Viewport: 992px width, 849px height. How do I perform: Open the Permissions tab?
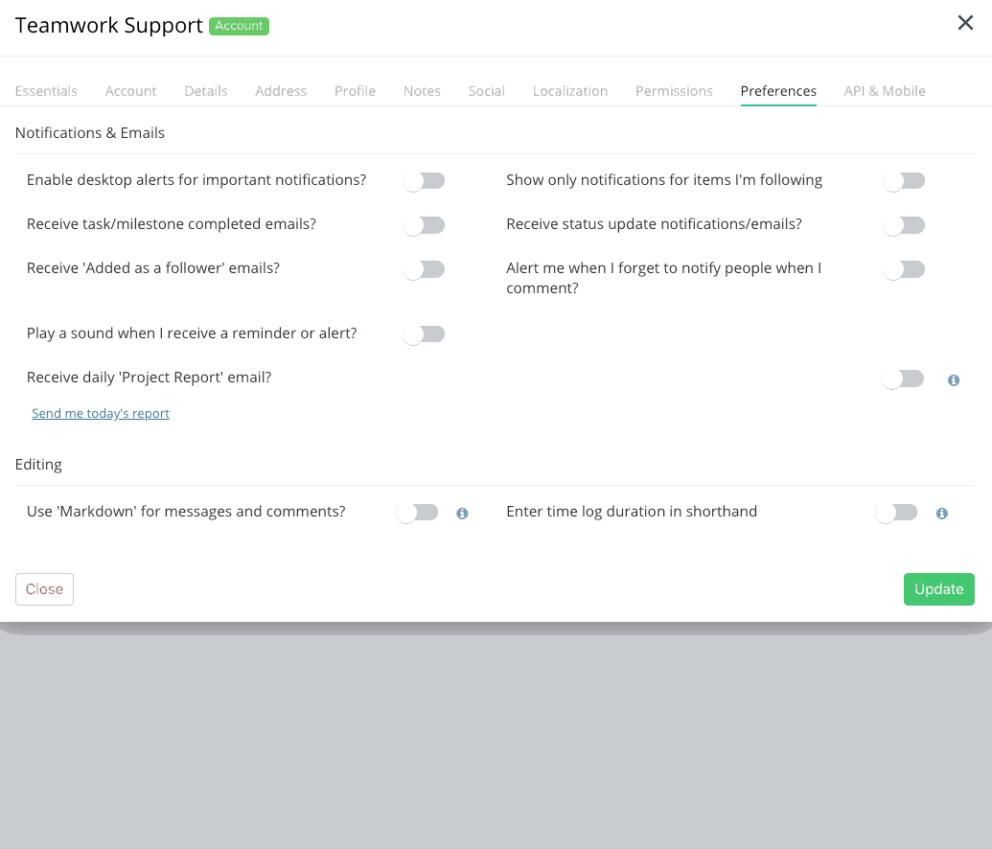coord(674,91)
